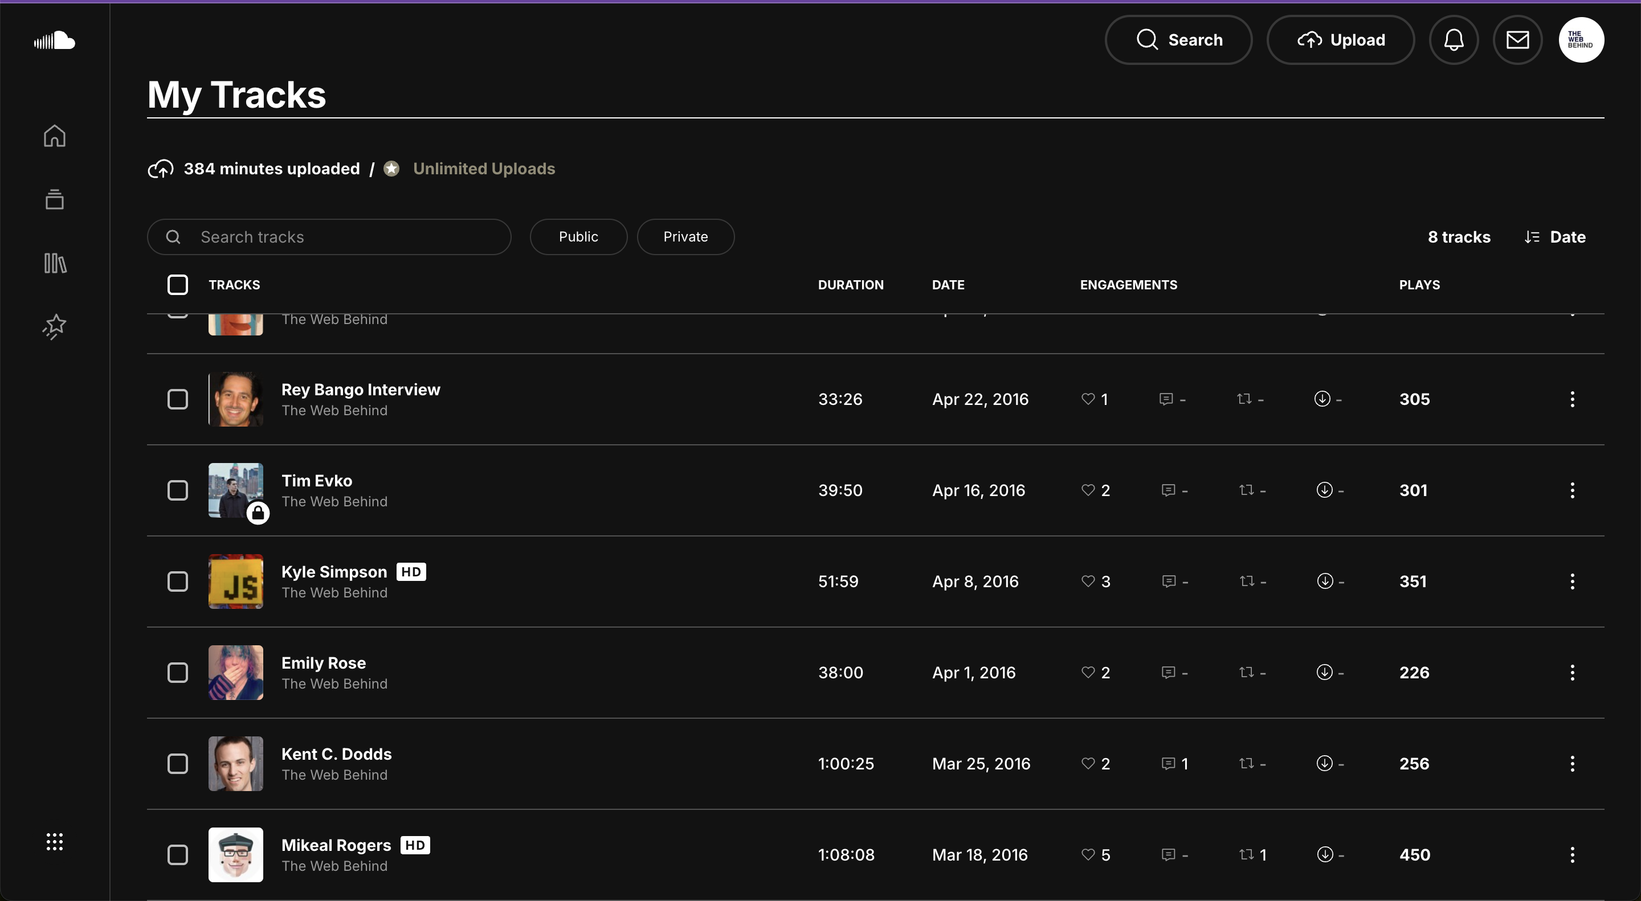
Task: Click the sparkle star sidebar icon
Action: click(54, 327)
